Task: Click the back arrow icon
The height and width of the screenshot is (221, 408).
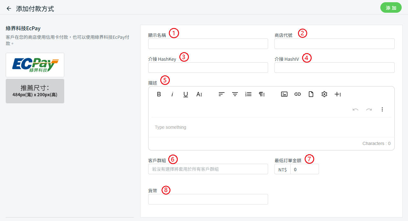Action: click(x=9, y=9)
